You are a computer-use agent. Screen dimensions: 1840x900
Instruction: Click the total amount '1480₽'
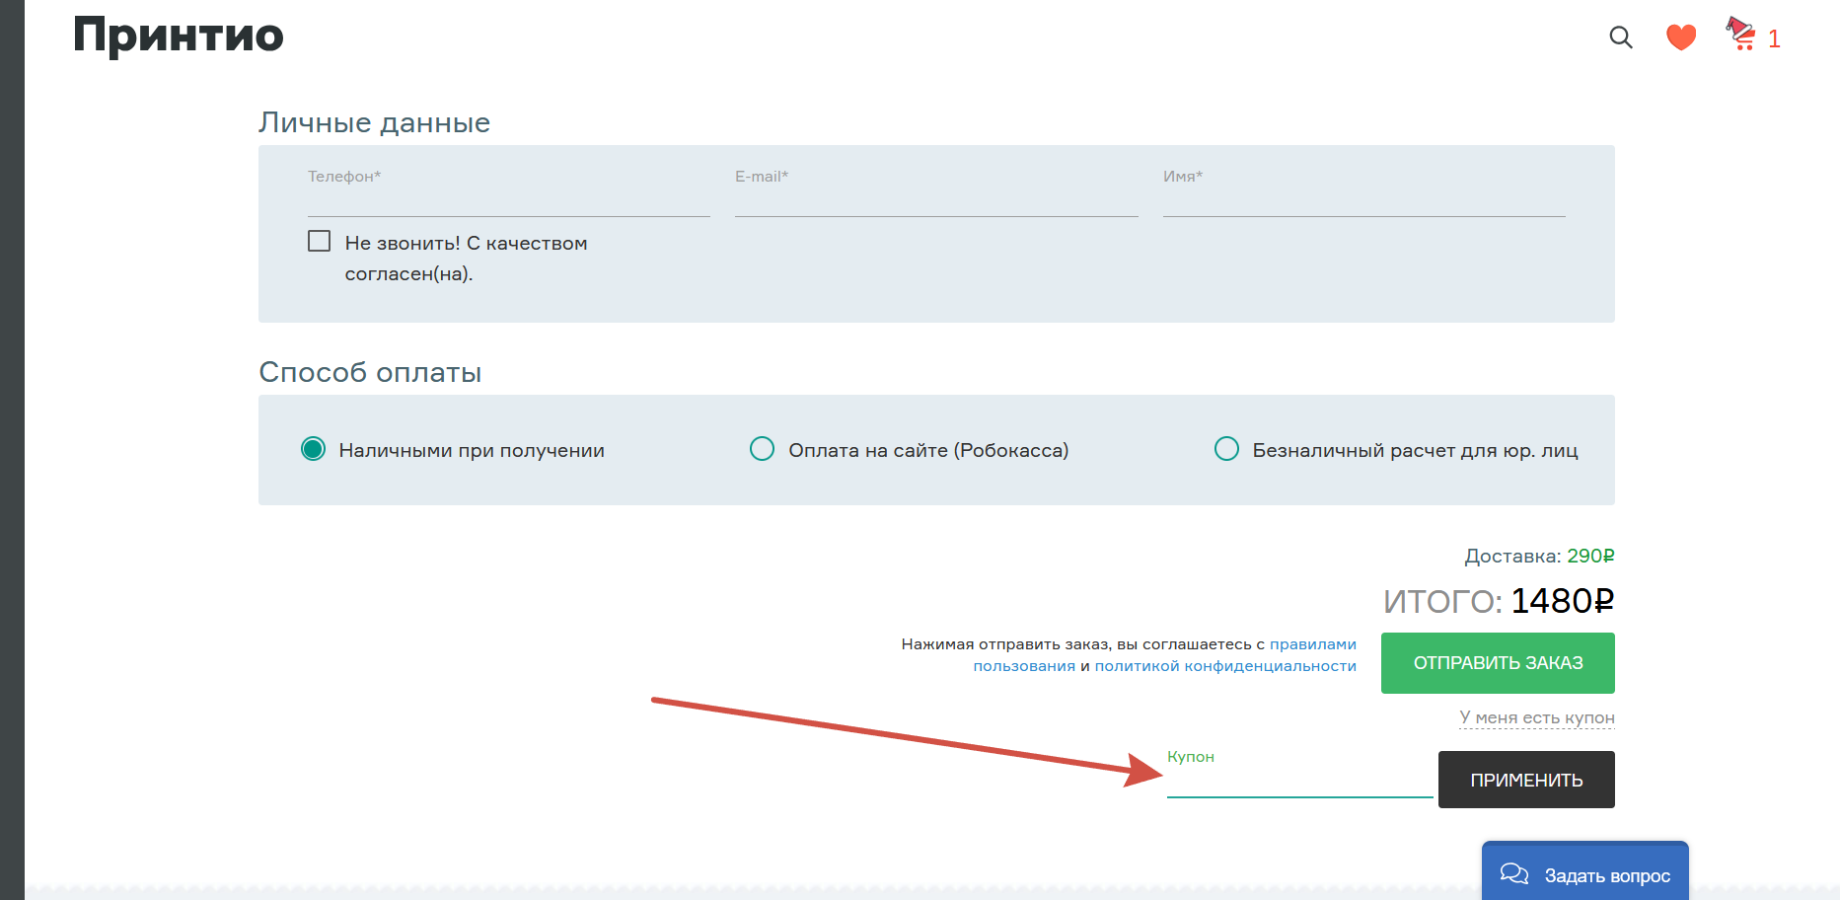point(1563,600)
